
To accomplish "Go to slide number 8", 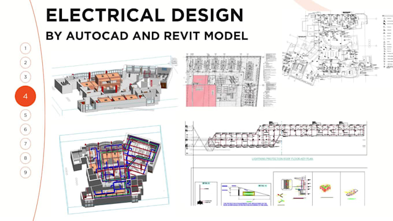I will pos(25,158).
